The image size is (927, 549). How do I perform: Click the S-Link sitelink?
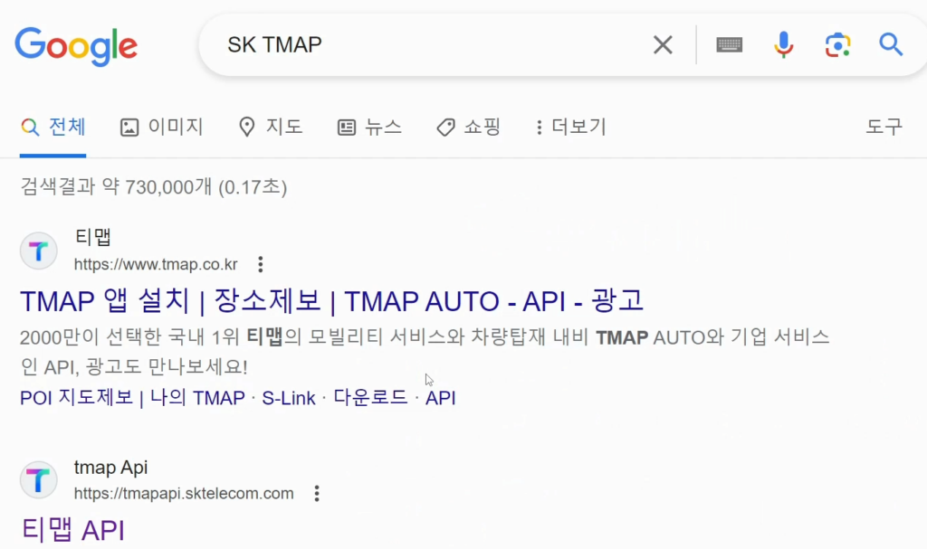pyautogui.click(x=288, y=397)
